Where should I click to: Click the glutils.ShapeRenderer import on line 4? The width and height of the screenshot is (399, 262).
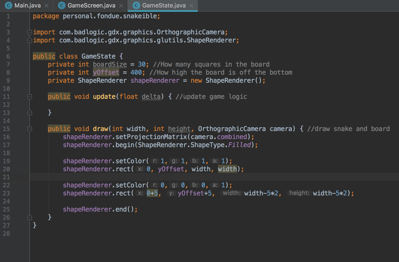(147, 40)
